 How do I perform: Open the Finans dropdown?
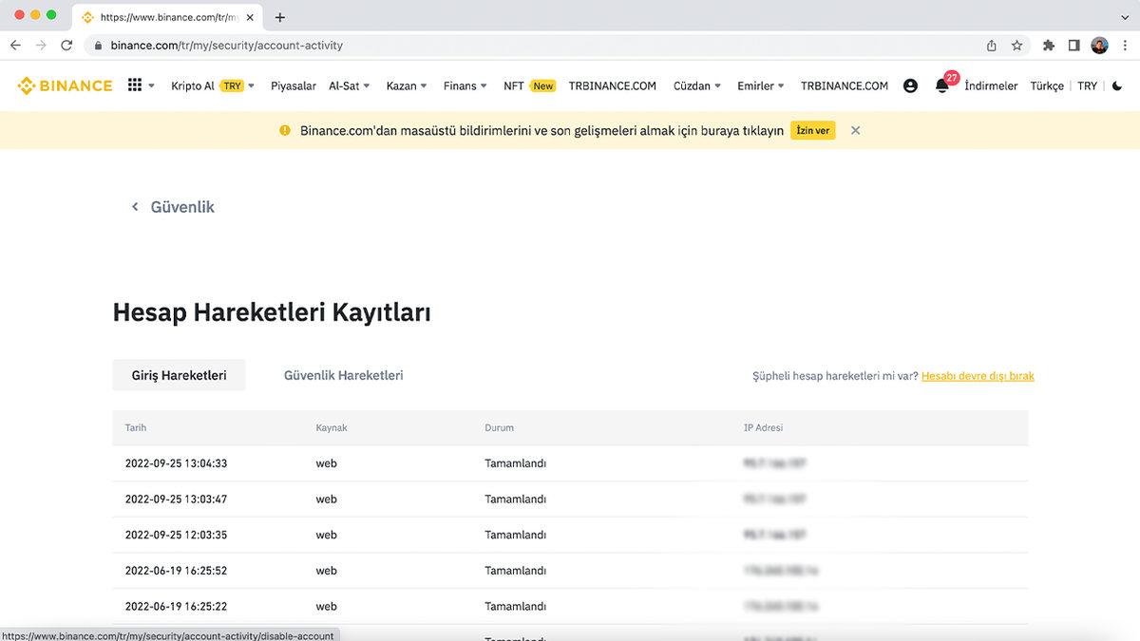[465, 85]
